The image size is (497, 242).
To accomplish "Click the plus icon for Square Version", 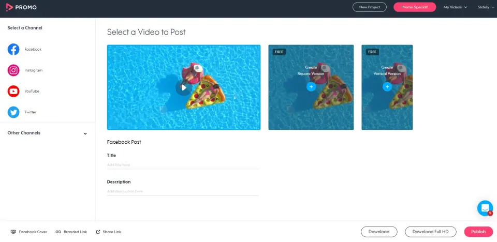I will 311,87.
